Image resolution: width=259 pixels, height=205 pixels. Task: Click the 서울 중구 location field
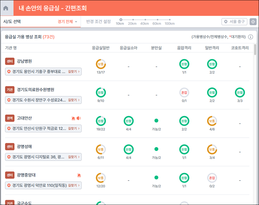(x=234, y=21)
